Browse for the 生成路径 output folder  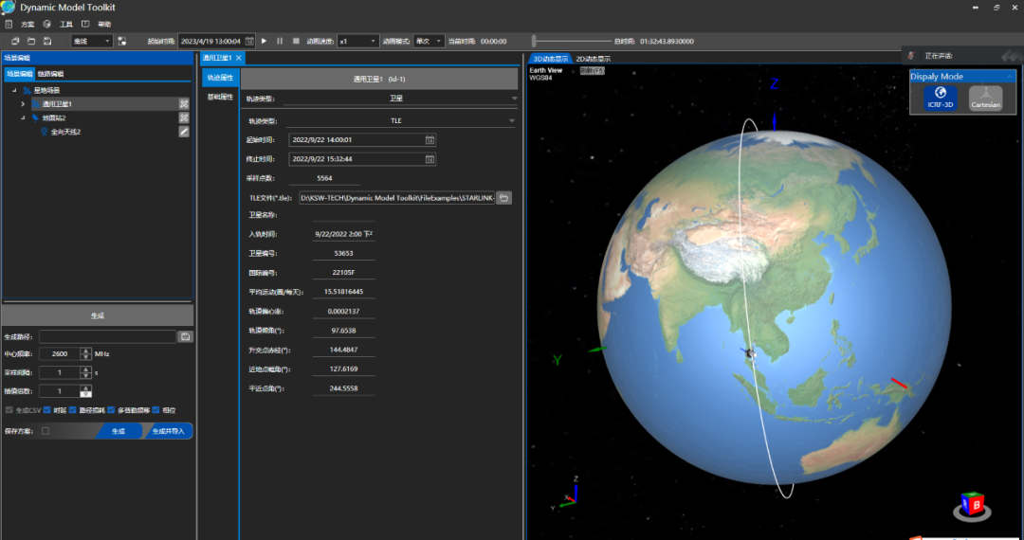pos(186,336)
